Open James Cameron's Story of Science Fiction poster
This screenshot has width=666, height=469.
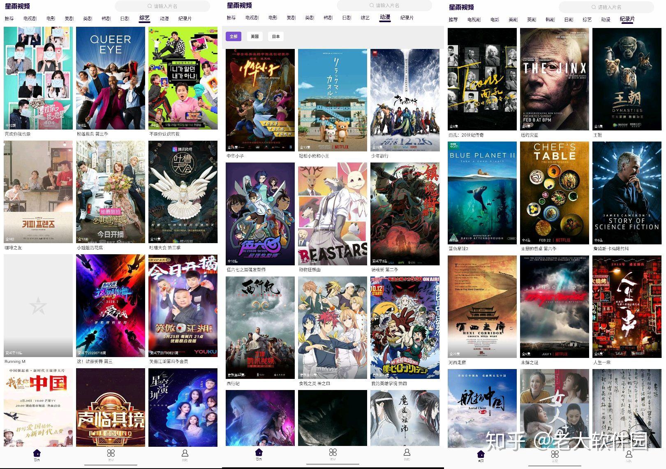627,193
